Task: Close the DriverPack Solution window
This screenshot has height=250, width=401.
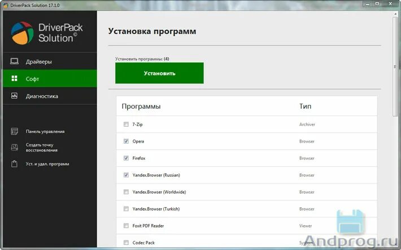Action: pyautogui.click(x=390, y=4)
